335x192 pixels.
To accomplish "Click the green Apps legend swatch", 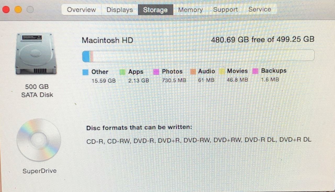I will pyautogui.click(x=122, y=72).
